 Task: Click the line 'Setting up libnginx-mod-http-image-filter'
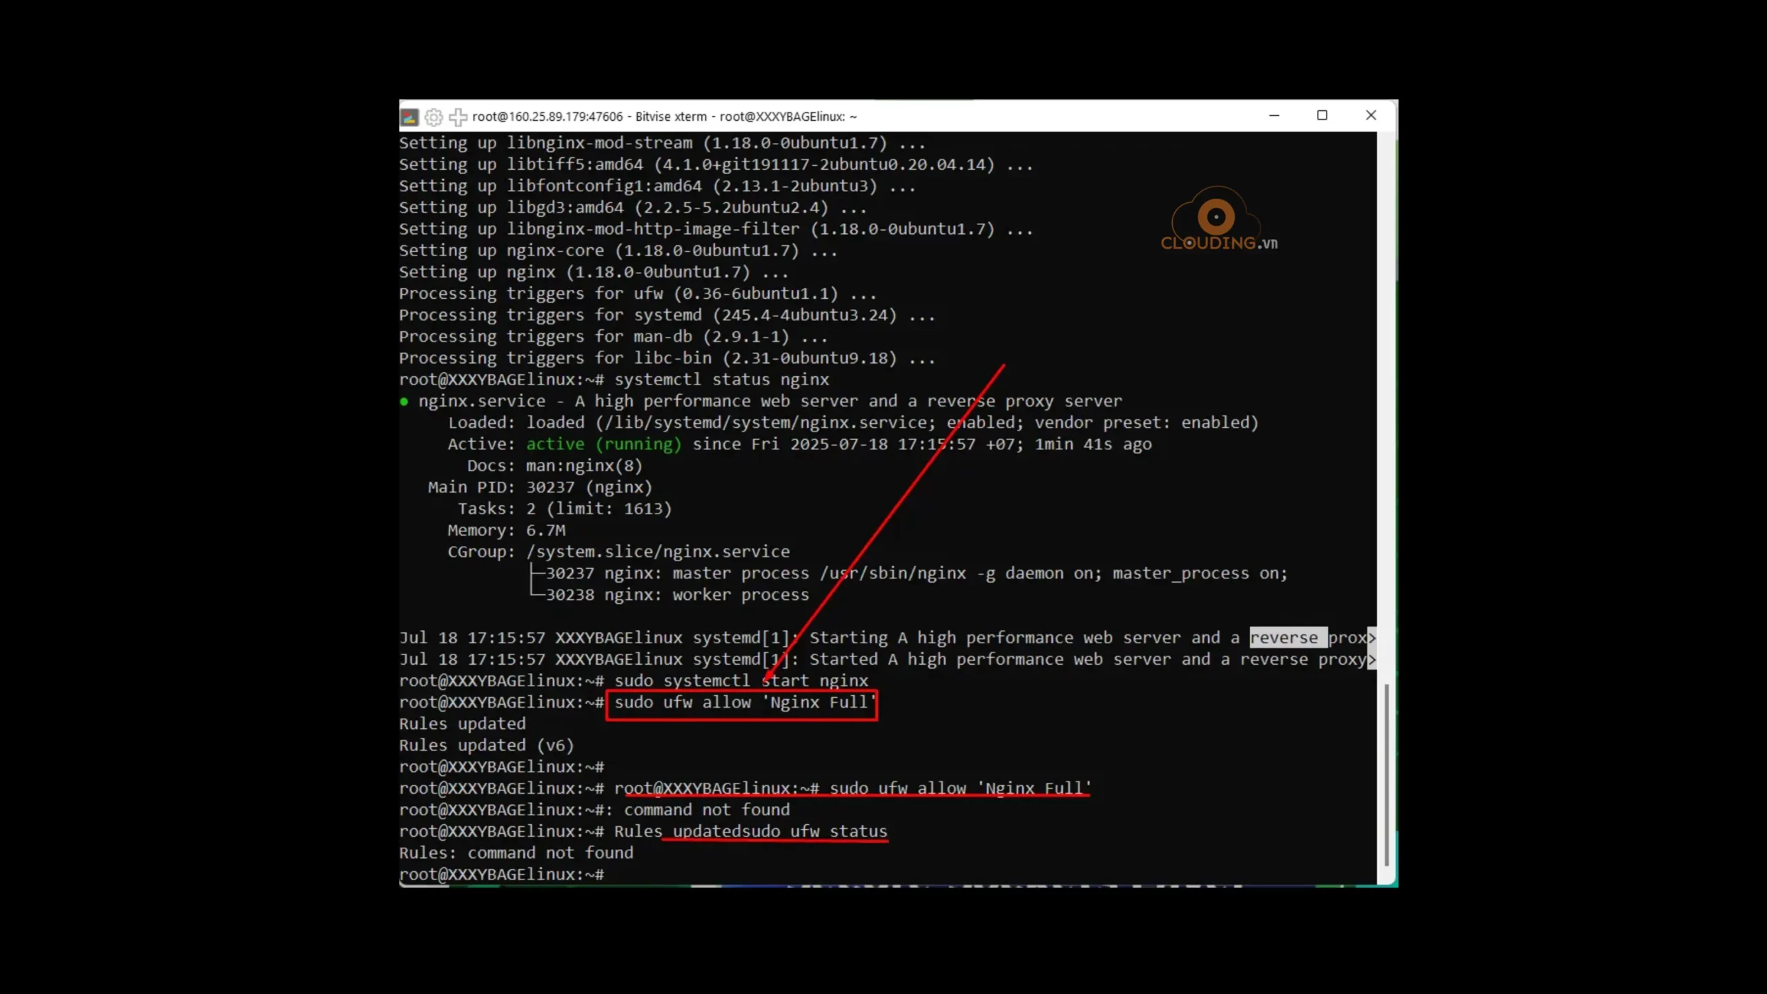tap(716, 228)
